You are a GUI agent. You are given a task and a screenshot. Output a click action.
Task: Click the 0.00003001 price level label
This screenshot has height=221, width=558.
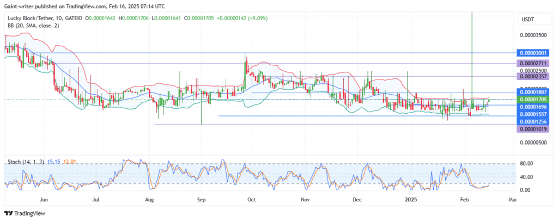point(533,53)
